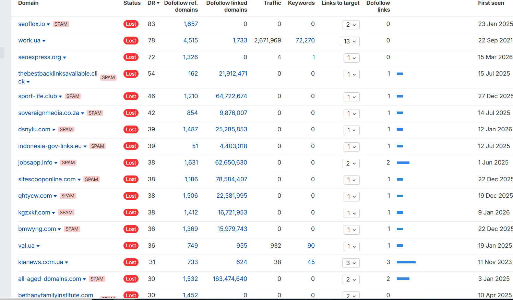Expand the work.ua dropdown arrow
The width and height of the screenshot is (513, 300).
tap(44, 41)
